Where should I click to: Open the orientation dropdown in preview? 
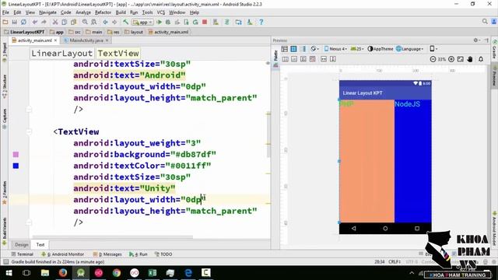[314, 49]
